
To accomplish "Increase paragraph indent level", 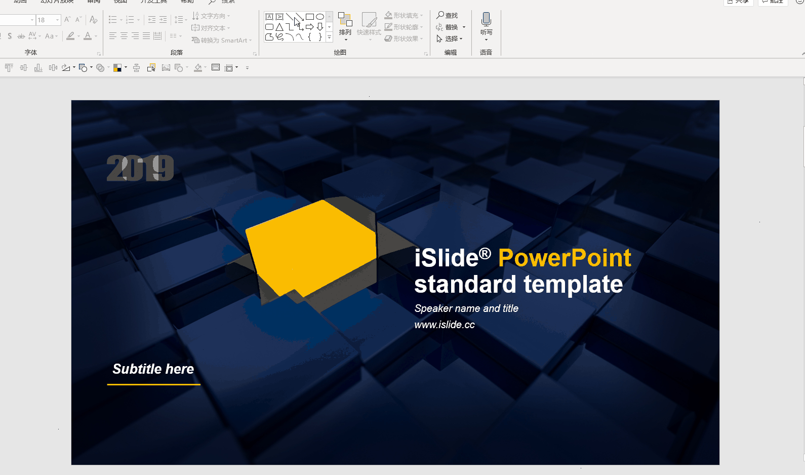I will tap(163, 20).
